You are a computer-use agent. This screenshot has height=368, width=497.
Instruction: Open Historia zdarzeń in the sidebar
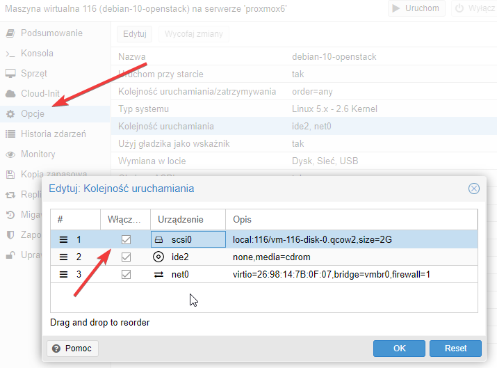coord(53,134)
